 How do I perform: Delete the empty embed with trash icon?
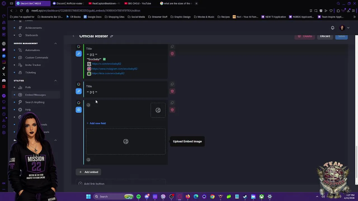tap(172, 110)
